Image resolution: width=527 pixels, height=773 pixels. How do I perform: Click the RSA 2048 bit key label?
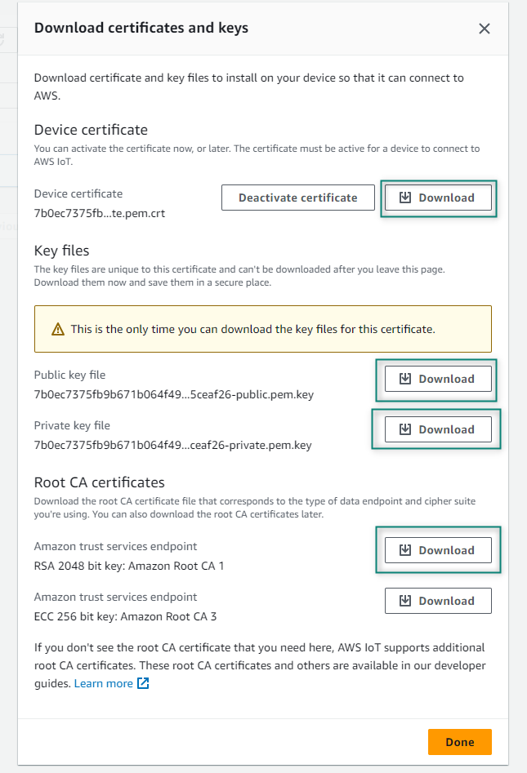tap(128, 566)
